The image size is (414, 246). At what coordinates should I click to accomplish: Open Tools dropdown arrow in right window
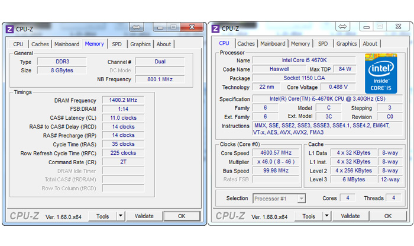(327, 216)
